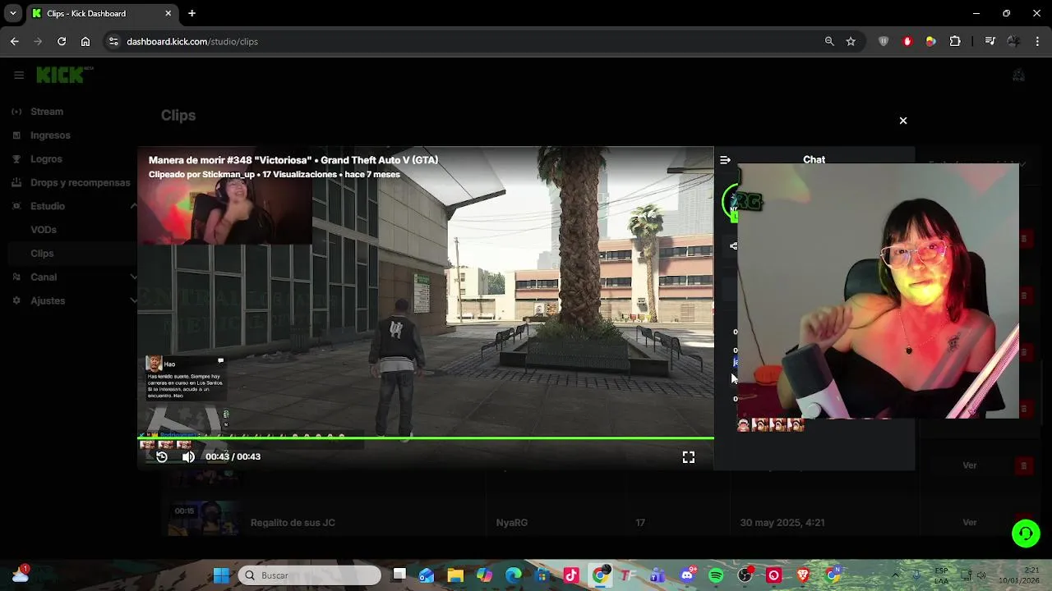Open a new browser tab
The image size is (1052, 591).
point(191,13)
